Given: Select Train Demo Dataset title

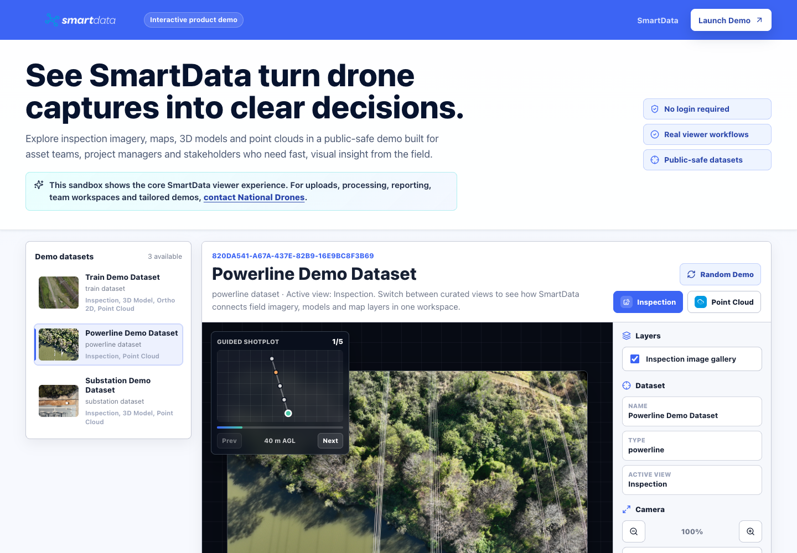Looking at the screenshot, I should [122, 277].
